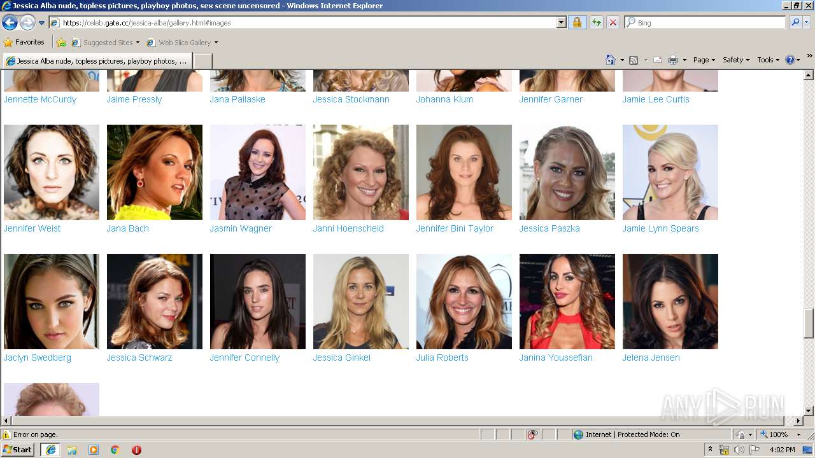Follow the Jasmin Wagner link
815x458 pixels.
click(241, 228)
